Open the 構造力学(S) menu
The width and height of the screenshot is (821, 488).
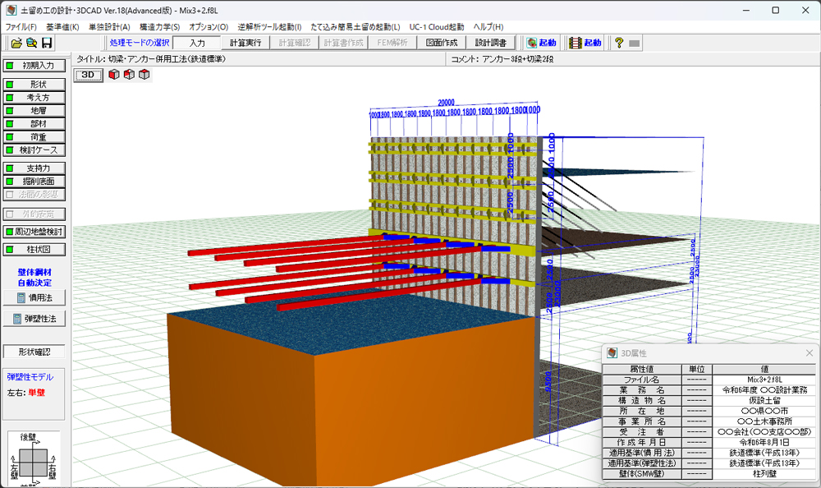tap(159, 27)
